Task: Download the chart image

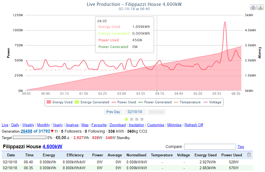Action: [x=261, y=8]
